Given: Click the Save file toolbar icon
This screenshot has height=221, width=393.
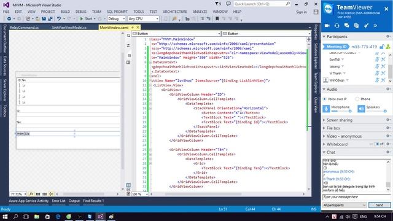Looking at the screenshot, I should (x=44, y=19).
